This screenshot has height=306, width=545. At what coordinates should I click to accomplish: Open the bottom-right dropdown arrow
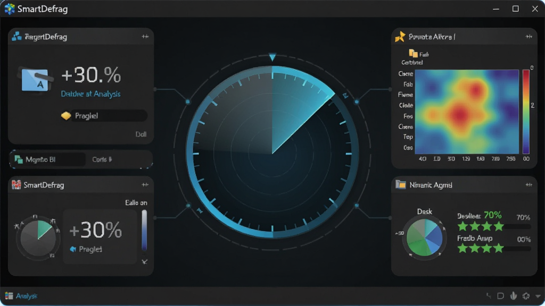coord(538,296)
